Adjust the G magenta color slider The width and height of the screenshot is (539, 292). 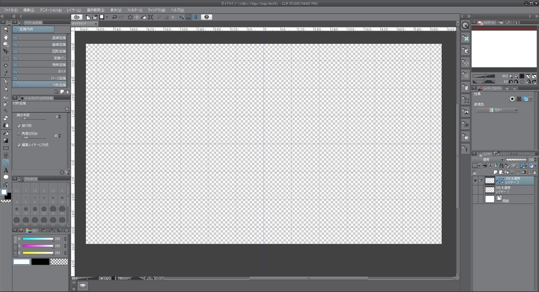click(38, 246)
